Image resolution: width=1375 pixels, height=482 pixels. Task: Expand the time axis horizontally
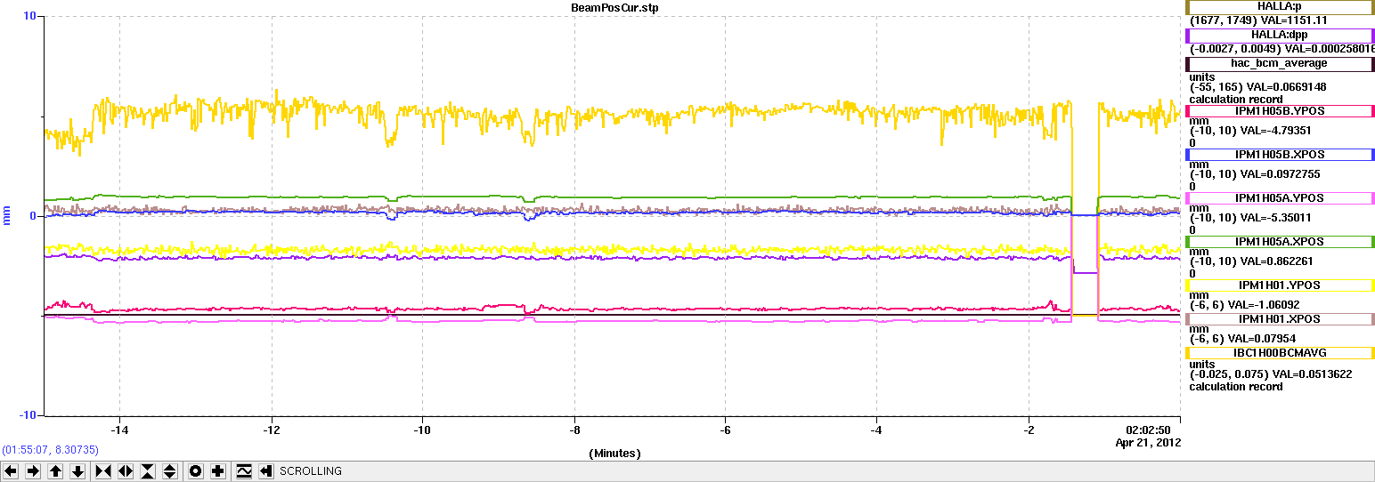[125, 471]
